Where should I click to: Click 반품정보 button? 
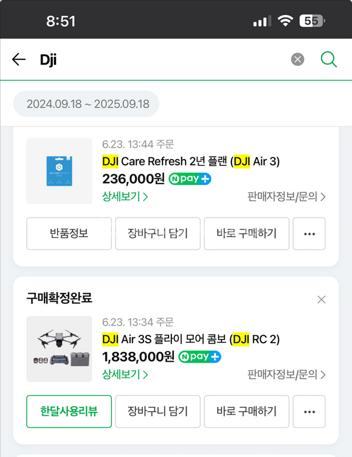[69, 233]
